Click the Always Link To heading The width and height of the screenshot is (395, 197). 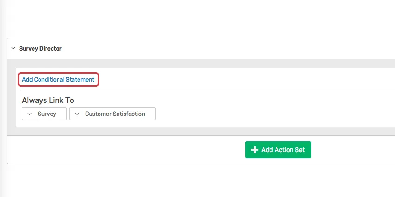click(48, 100)
